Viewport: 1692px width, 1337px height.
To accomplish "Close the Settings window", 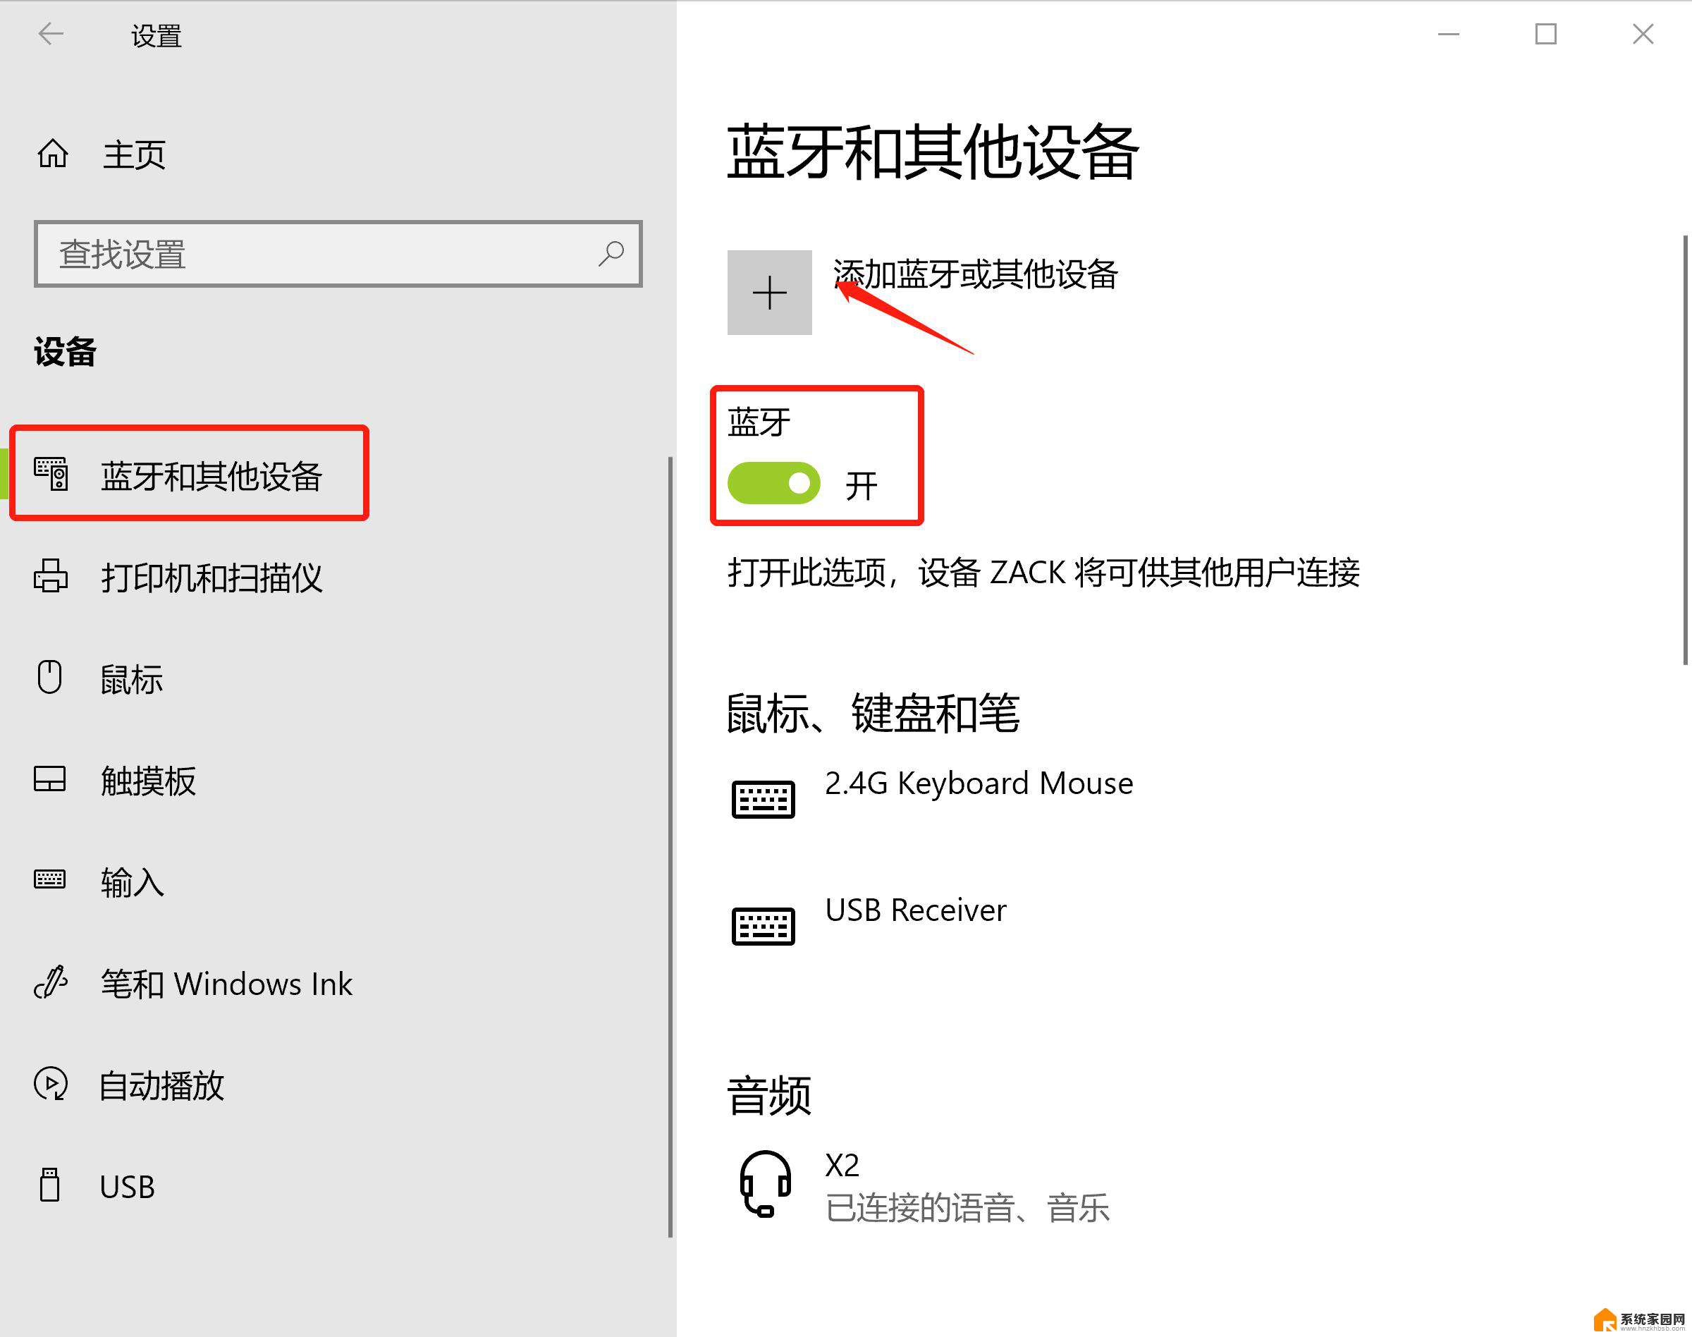I will tap(1643, 35).
